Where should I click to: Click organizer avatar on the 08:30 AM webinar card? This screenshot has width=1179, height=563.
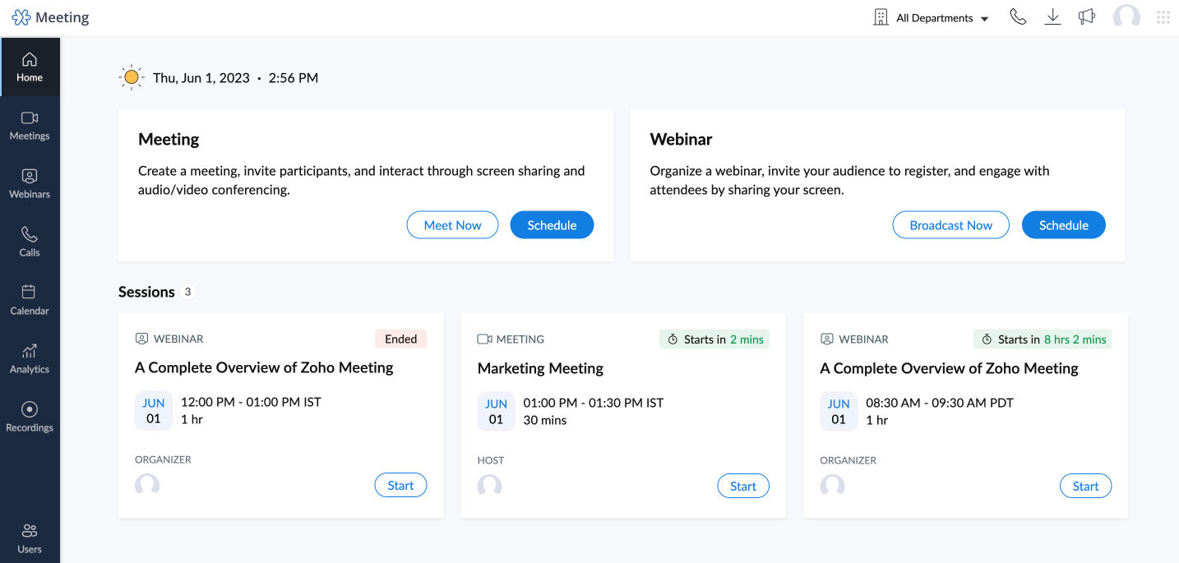[x=833, y=486]
